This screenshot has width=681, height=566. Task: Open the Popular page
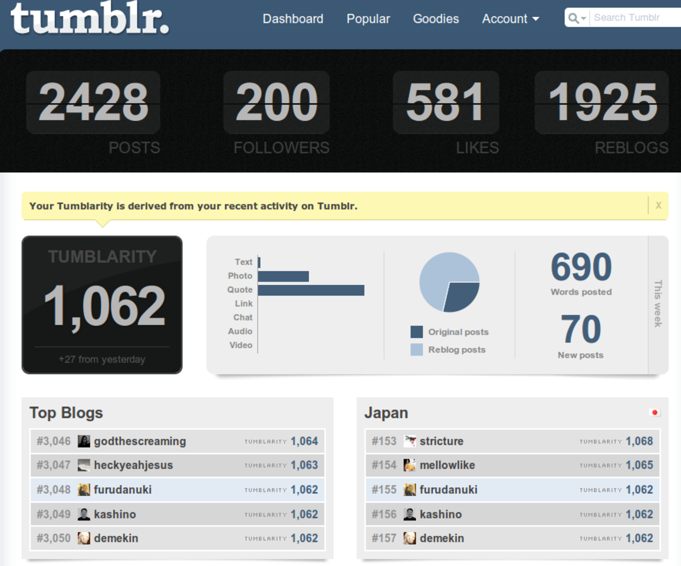[x=368, y=19]
